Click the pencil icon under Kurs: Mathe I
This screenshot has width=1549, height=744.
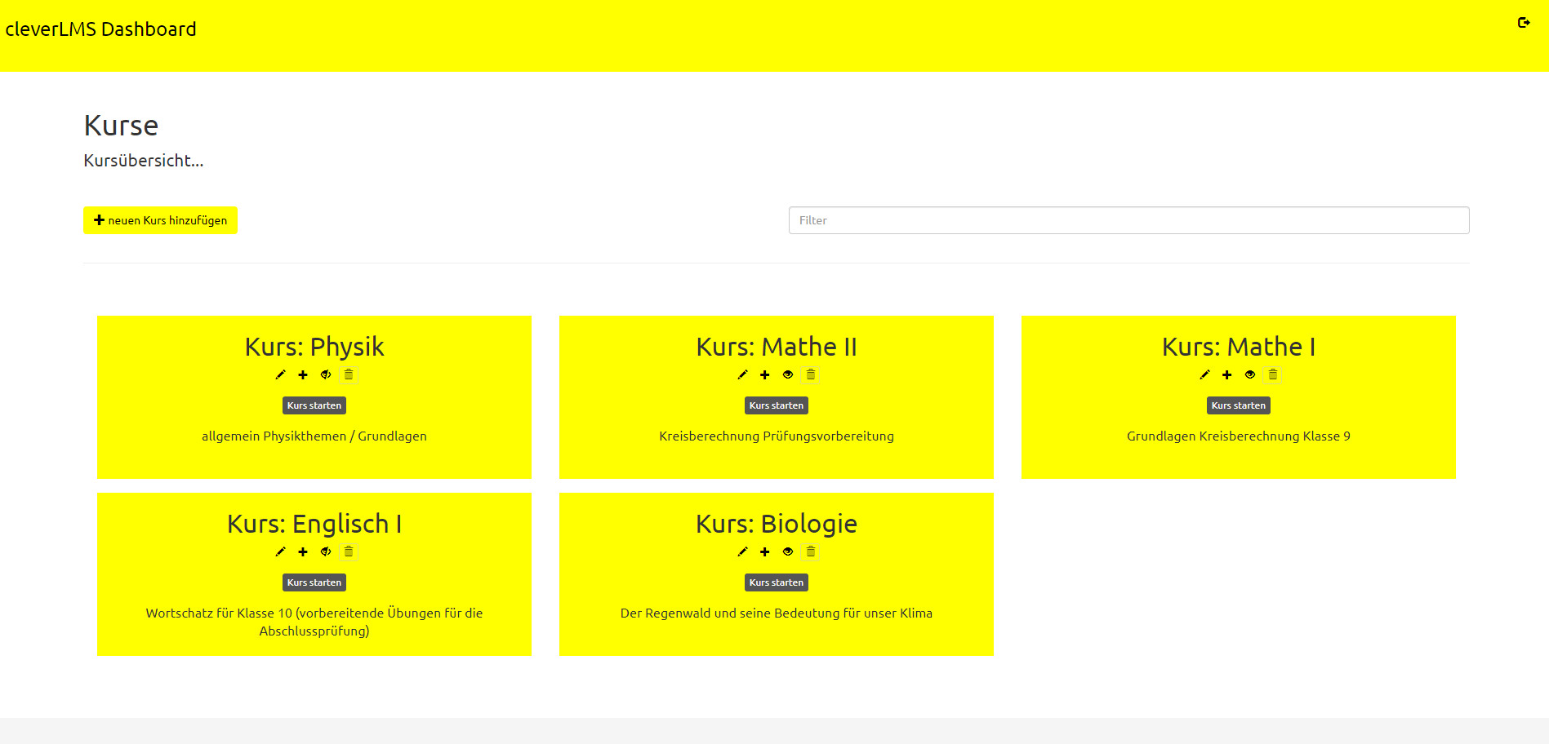pyautogui.click(x=1204, y=375)
